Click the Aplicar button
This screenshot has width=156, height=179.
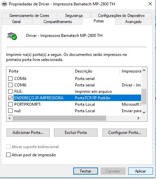pyautogui.click(x=140, y=171)
